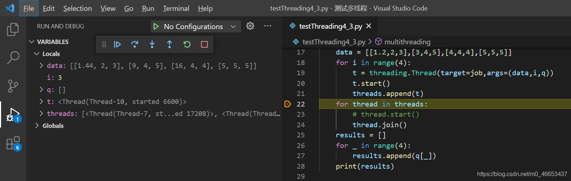Open the Explorer view in activity bar
571x181 pixels.
pyautogui.click(x=13, y=29)
